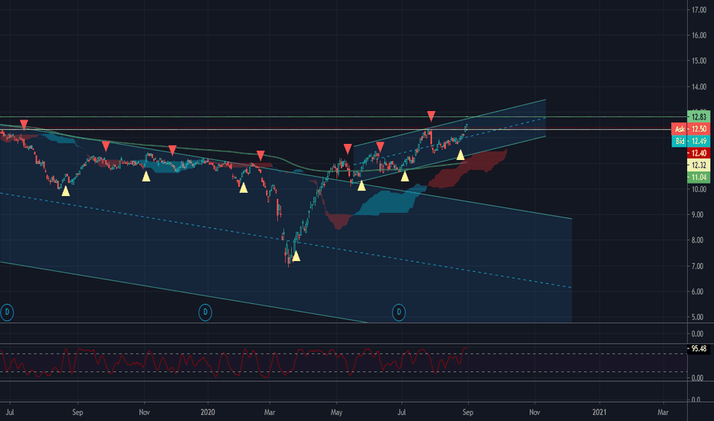
Task: Click the Bid 12.49 price label
Action: (690, 141)
